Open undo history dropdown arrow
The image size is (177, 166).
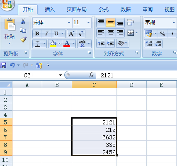point(18,65)
